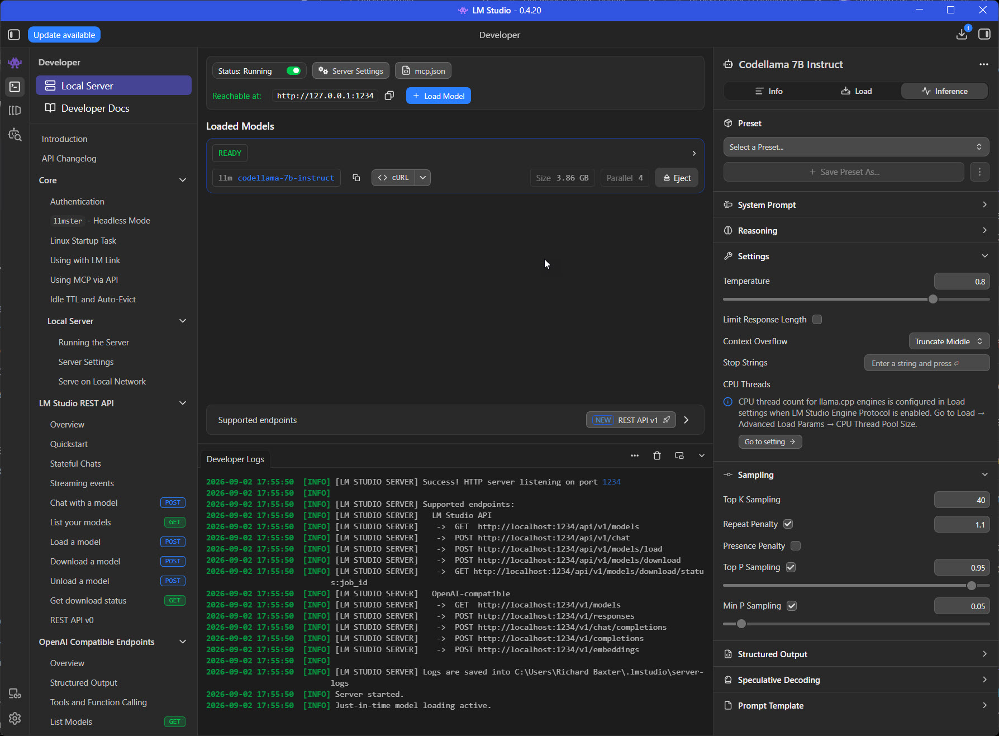The width and height of the screenshot is (999, 736).
Task: Copy the codellama-7b-instruct model identifier
Action: [x=356, y=178]
